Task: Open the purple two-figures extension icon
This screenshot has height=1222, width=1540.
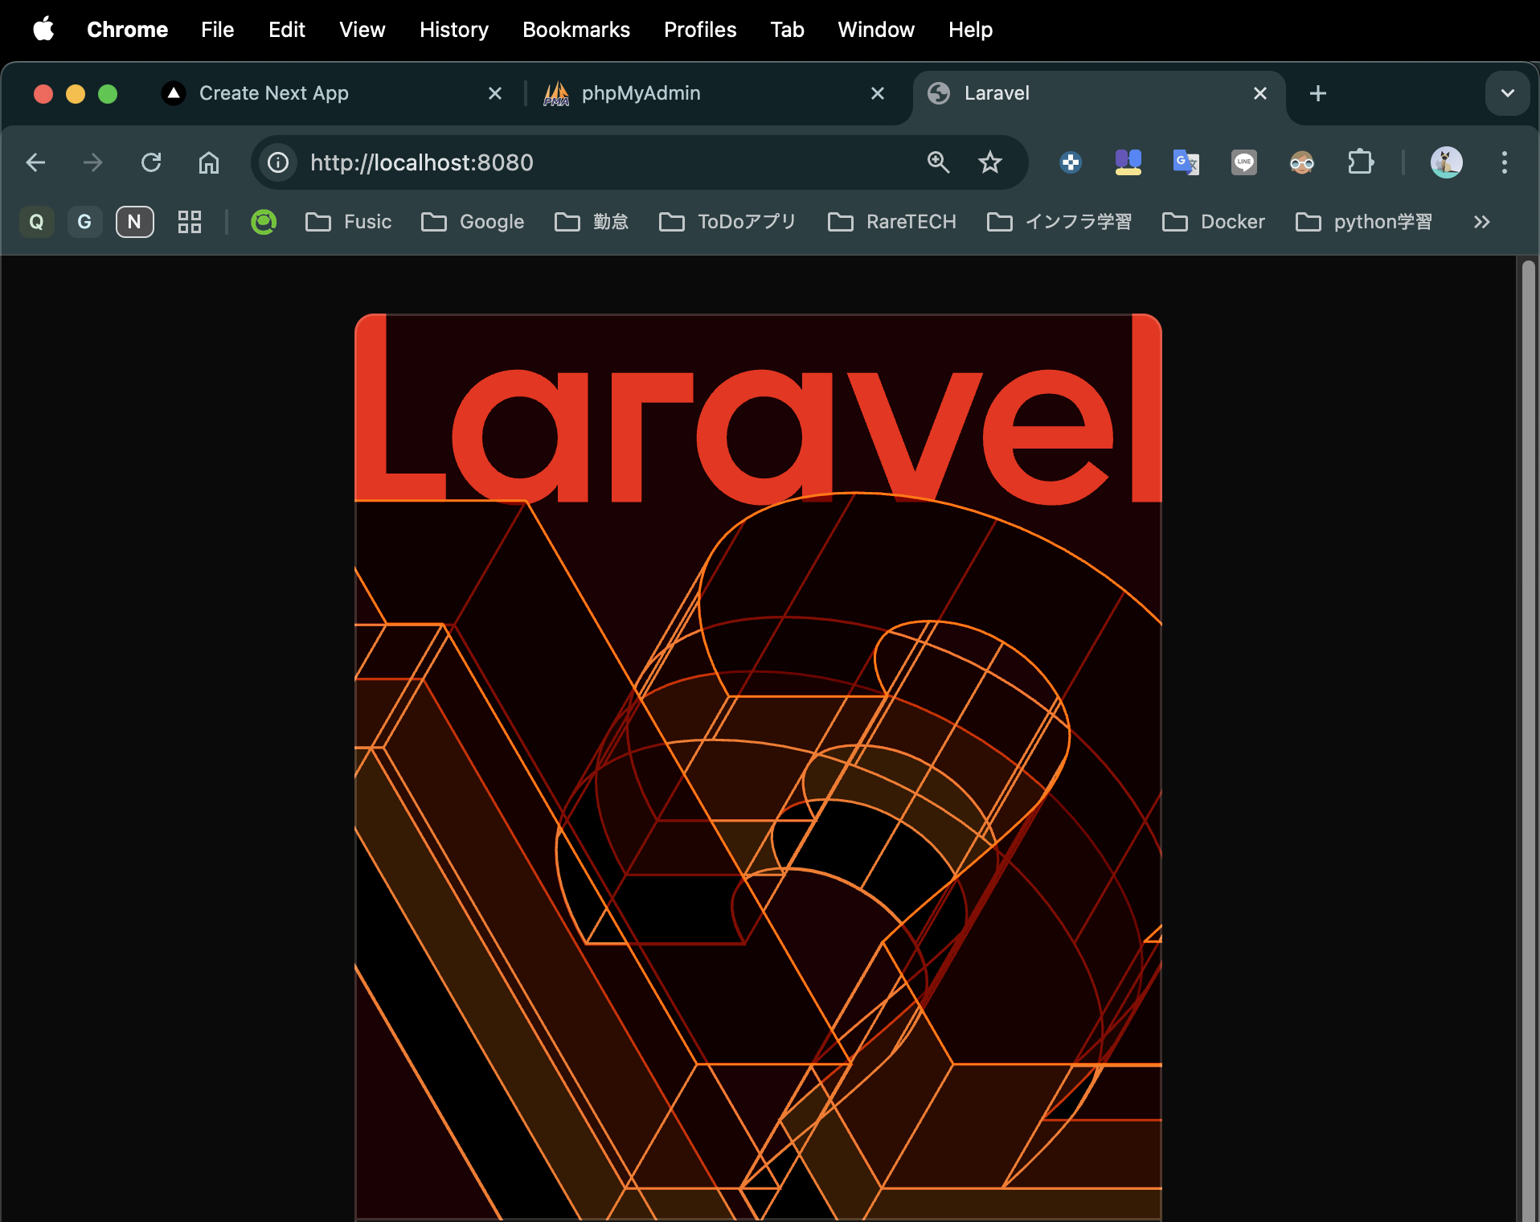Action: tap(1128, 162)
